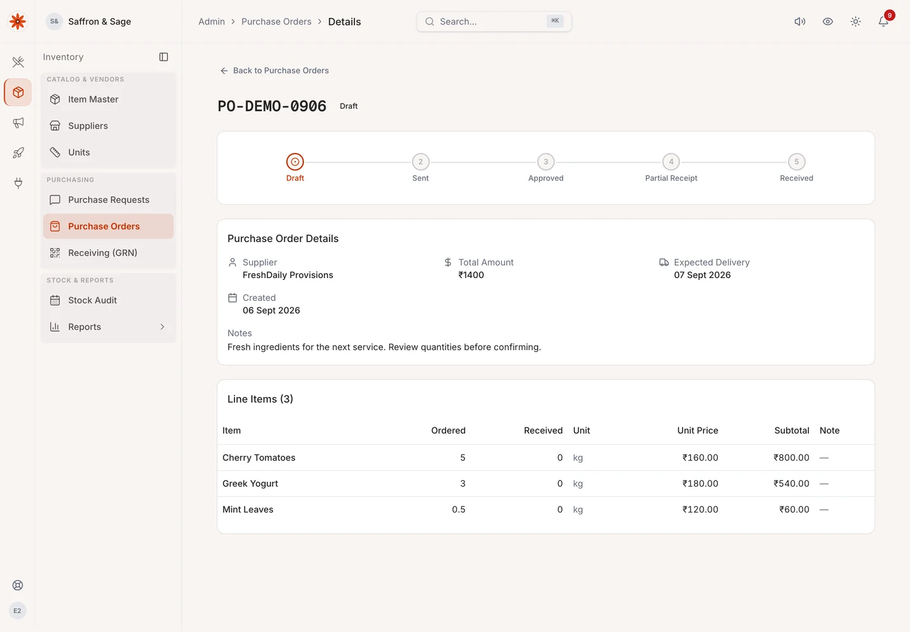Open Purchase Requests
910x632 pixels.
tap(109, 200)
